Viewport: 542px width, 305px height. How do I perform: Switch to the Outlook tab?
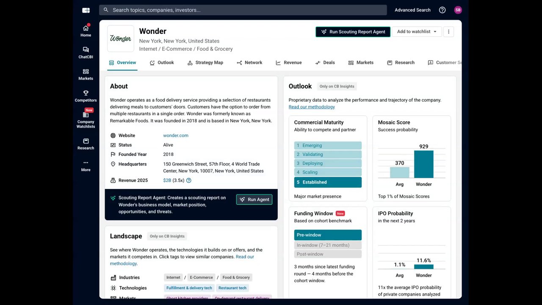(162, 63)
